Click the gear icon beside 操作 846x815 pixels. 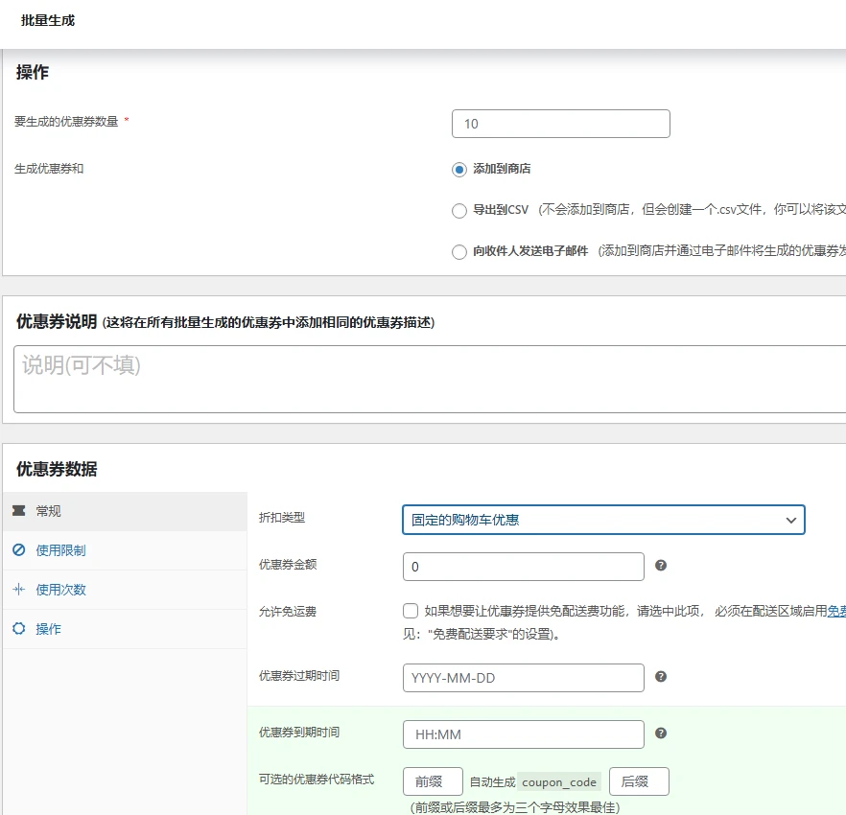point(19,627)
